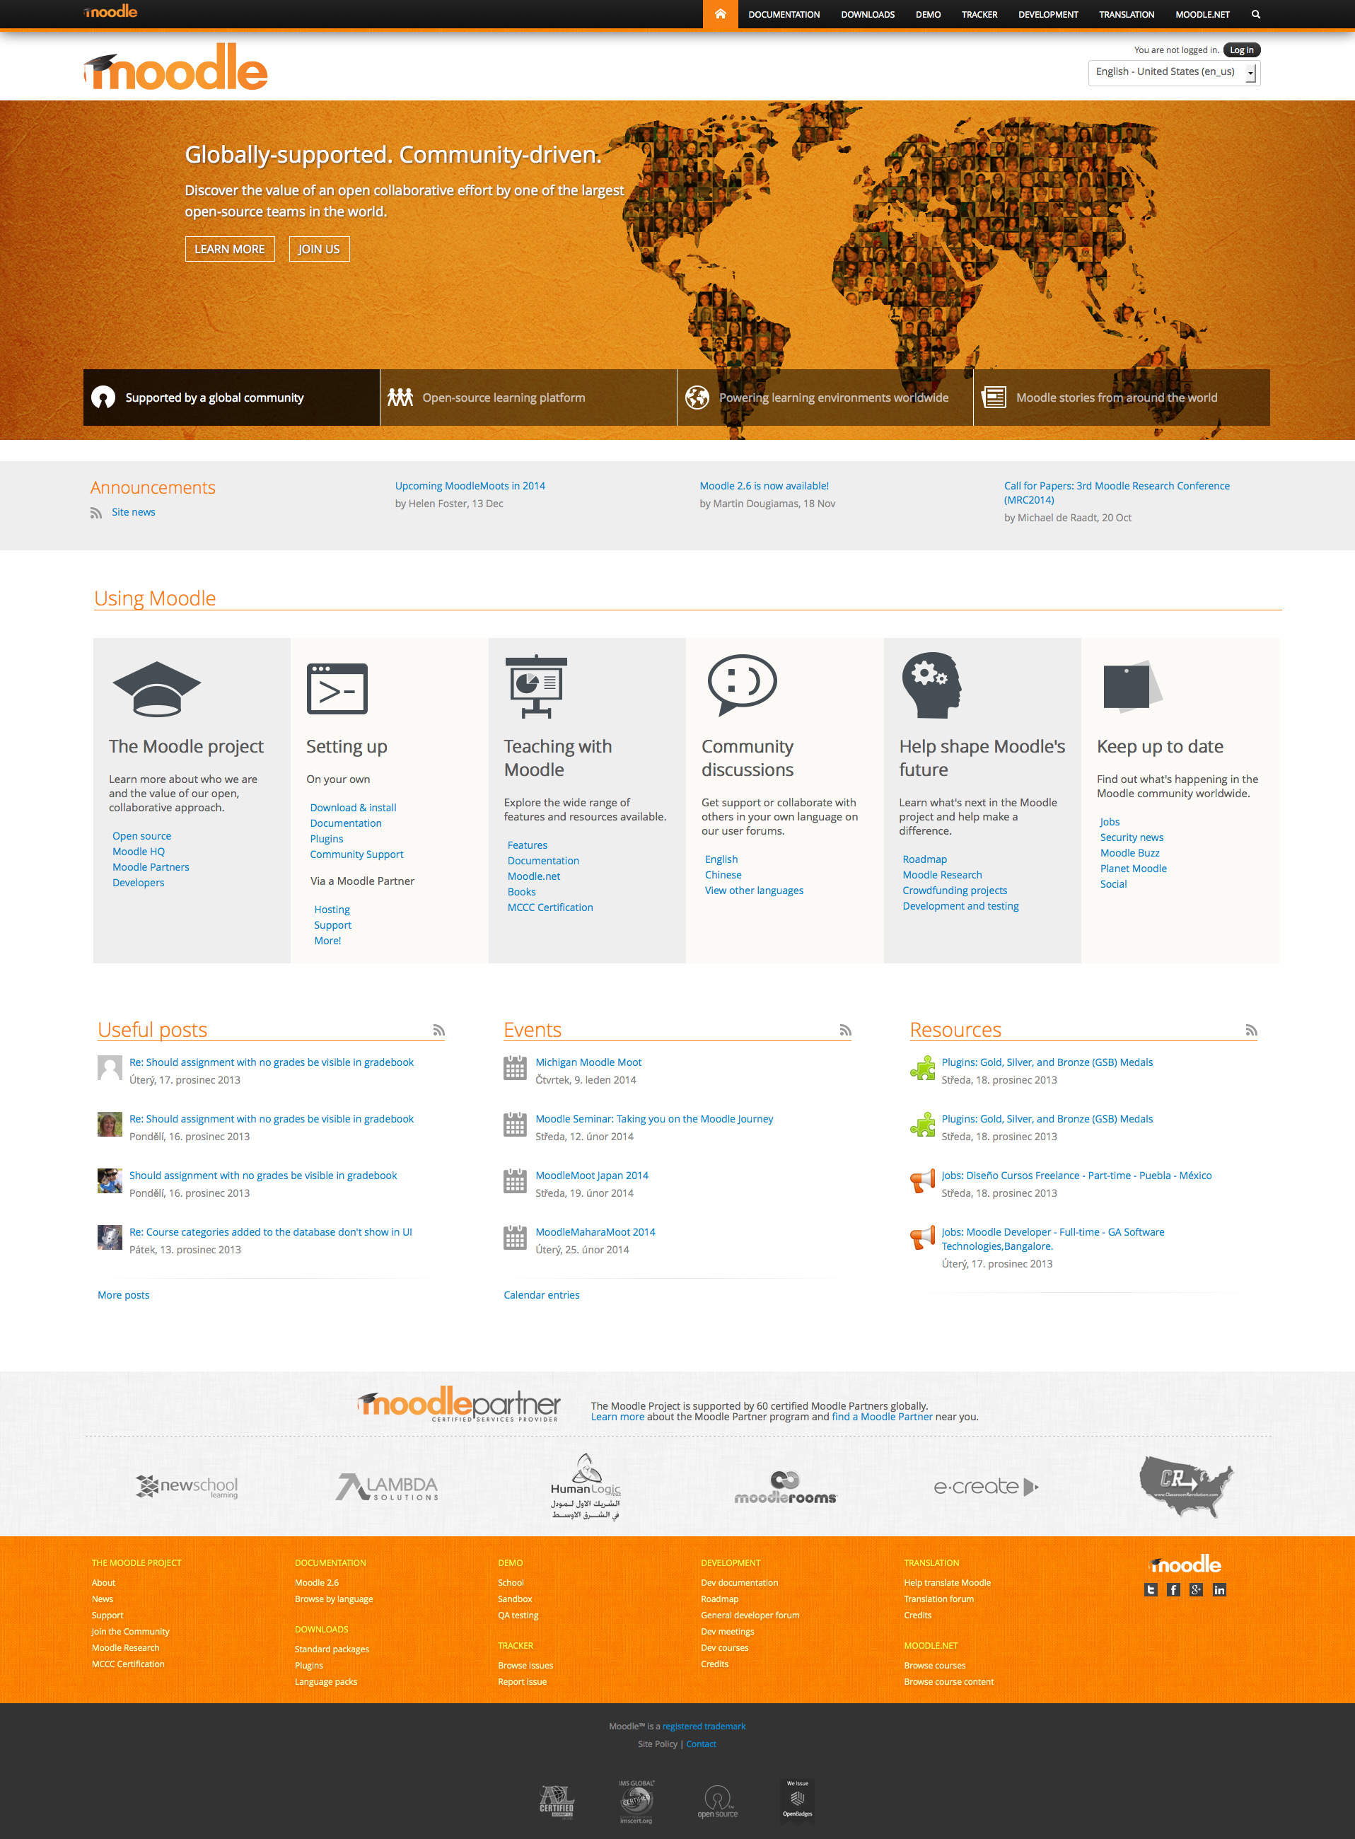
Task: Click the Site news RSS icon
Action: tap(96, 513)
